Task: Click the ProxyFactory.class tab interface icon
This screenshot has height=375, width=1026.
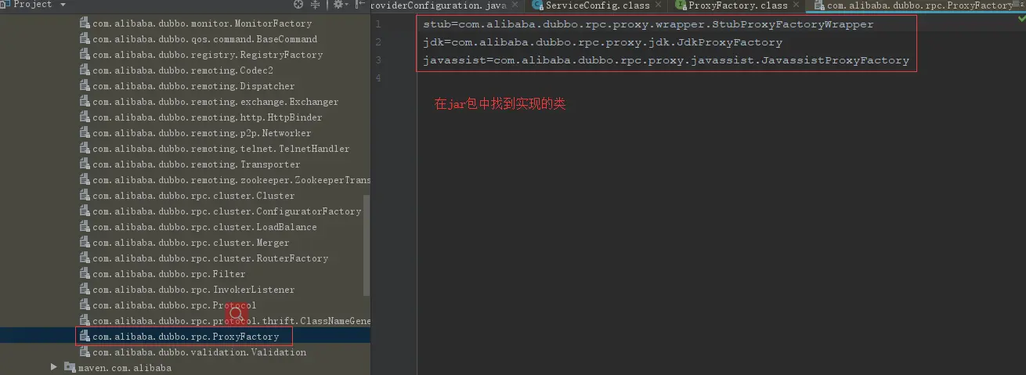Action: (x=681, y=5)
